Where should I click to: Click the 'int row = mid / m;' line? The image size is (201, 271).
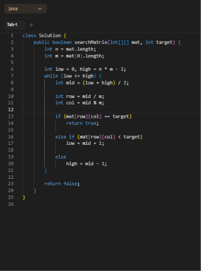point(80,96)
